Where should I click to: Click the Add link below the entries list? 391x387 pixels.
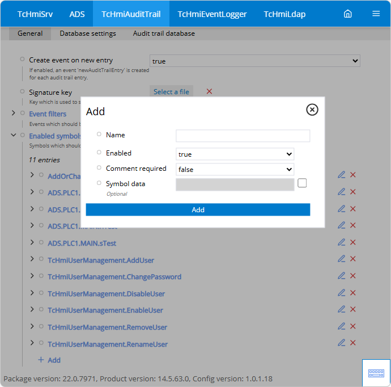click(x=54, y=360)
